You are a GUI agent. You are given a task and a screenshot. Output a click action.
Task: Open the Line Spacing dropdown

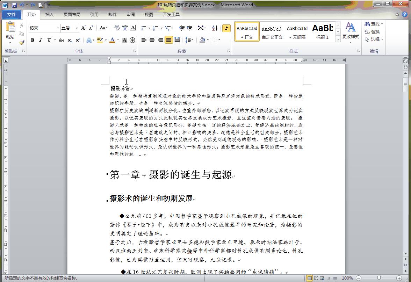pyautogui.click(x=189, y=40)
